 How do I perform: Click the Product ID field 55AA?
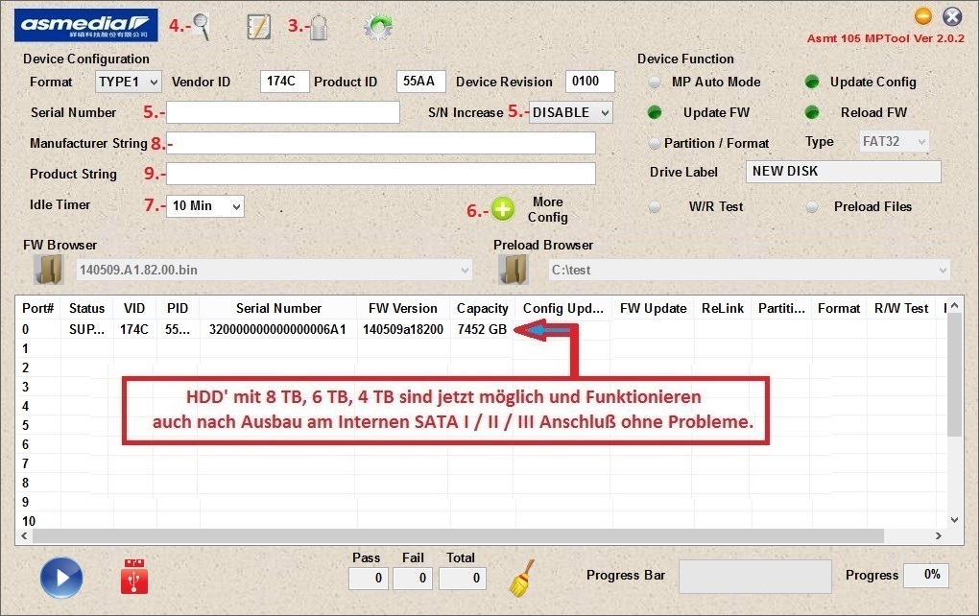(420, 82)
